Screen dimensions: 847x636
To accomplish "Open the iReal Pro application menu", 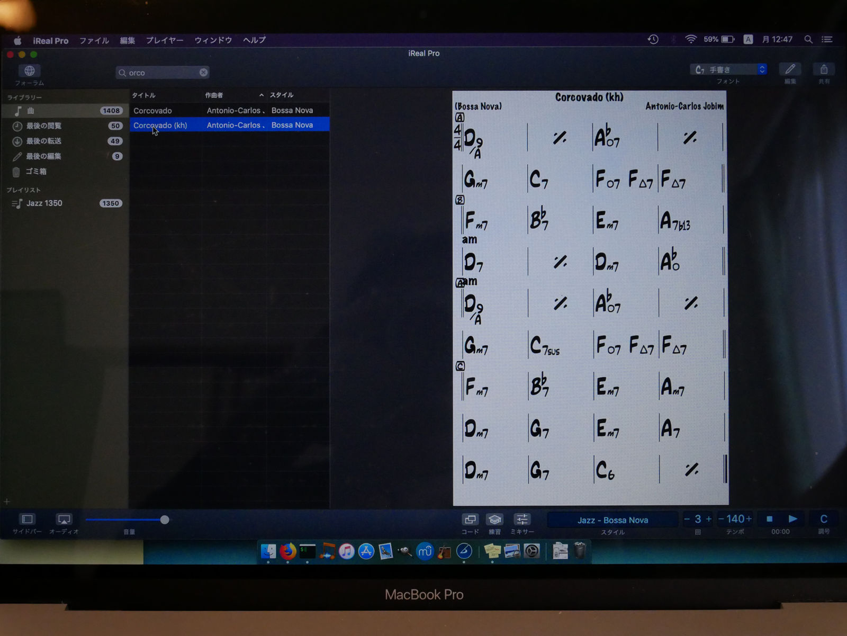I will [50, 41].
